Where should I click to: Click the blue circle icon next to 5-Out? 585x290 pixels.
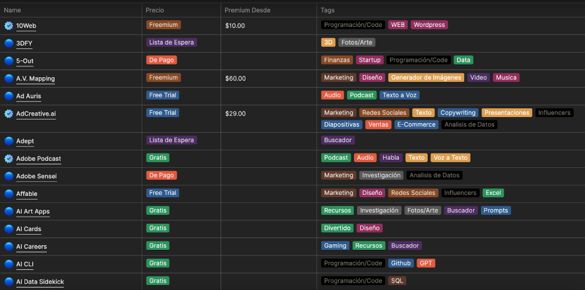9,61
